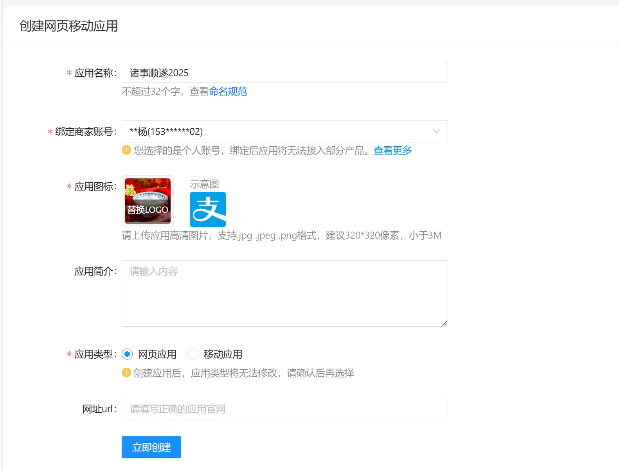Image resolution: width=619 pixels, height=471 pixels.
Task: Click the 应用图标 field label
Action: click(94, 187)
